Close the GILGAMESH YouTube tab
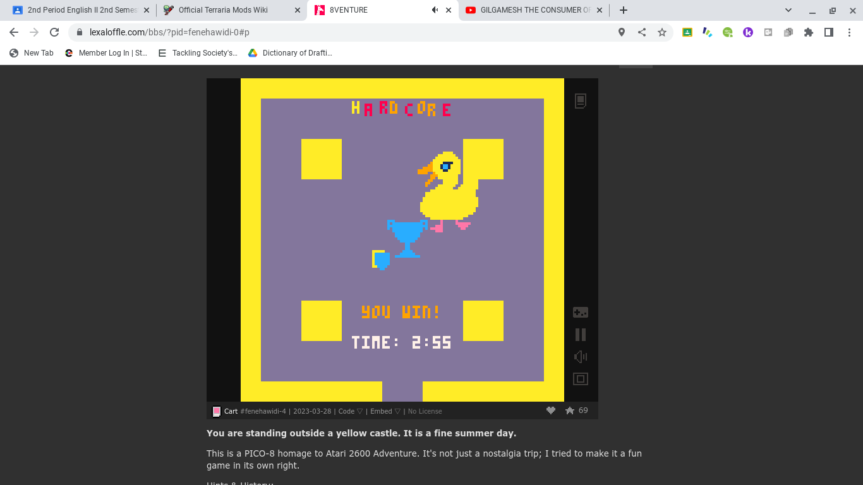This screenshot has width=863, height=485. tap(600, 10)
